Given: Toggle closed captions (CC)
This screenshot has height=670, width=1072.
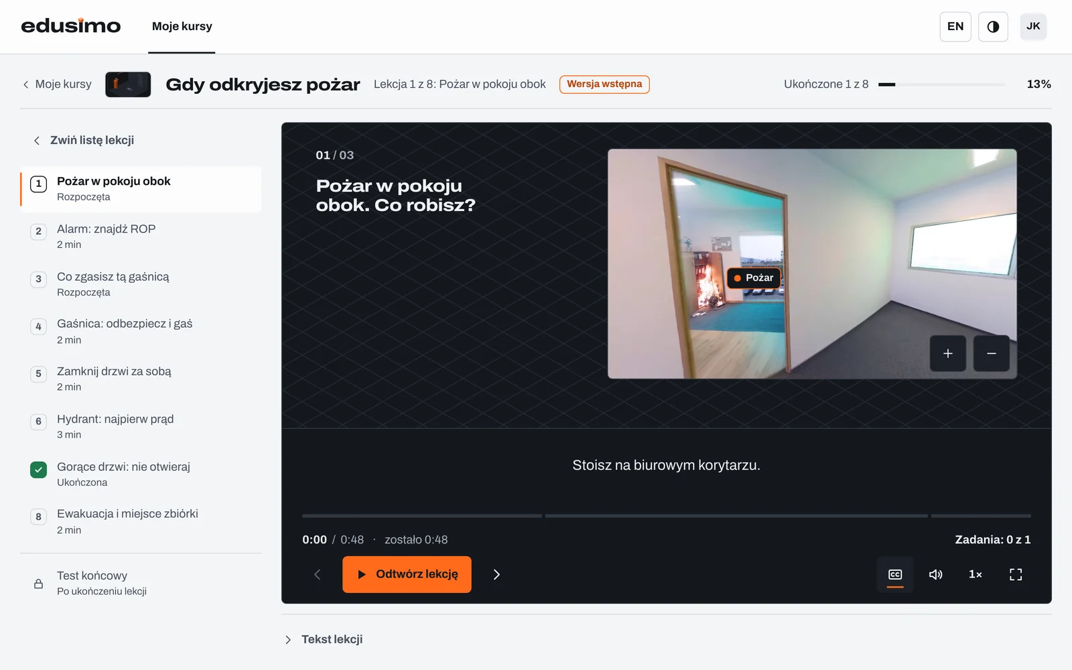Looking at the screenshot, I should coord(895,574).
